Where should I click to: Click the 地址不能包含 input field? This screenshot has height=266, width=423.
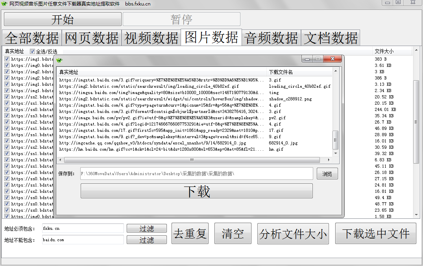tap(83, 240)
